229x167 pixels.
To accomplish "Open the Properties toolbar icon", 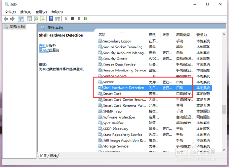I will click(29, 19).
